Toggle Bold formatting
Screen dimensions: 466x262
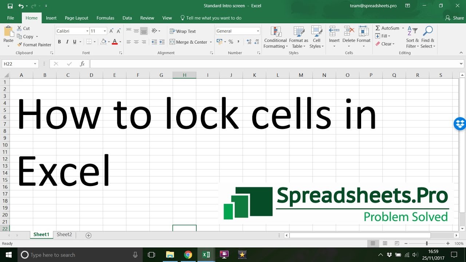[59, 42]
